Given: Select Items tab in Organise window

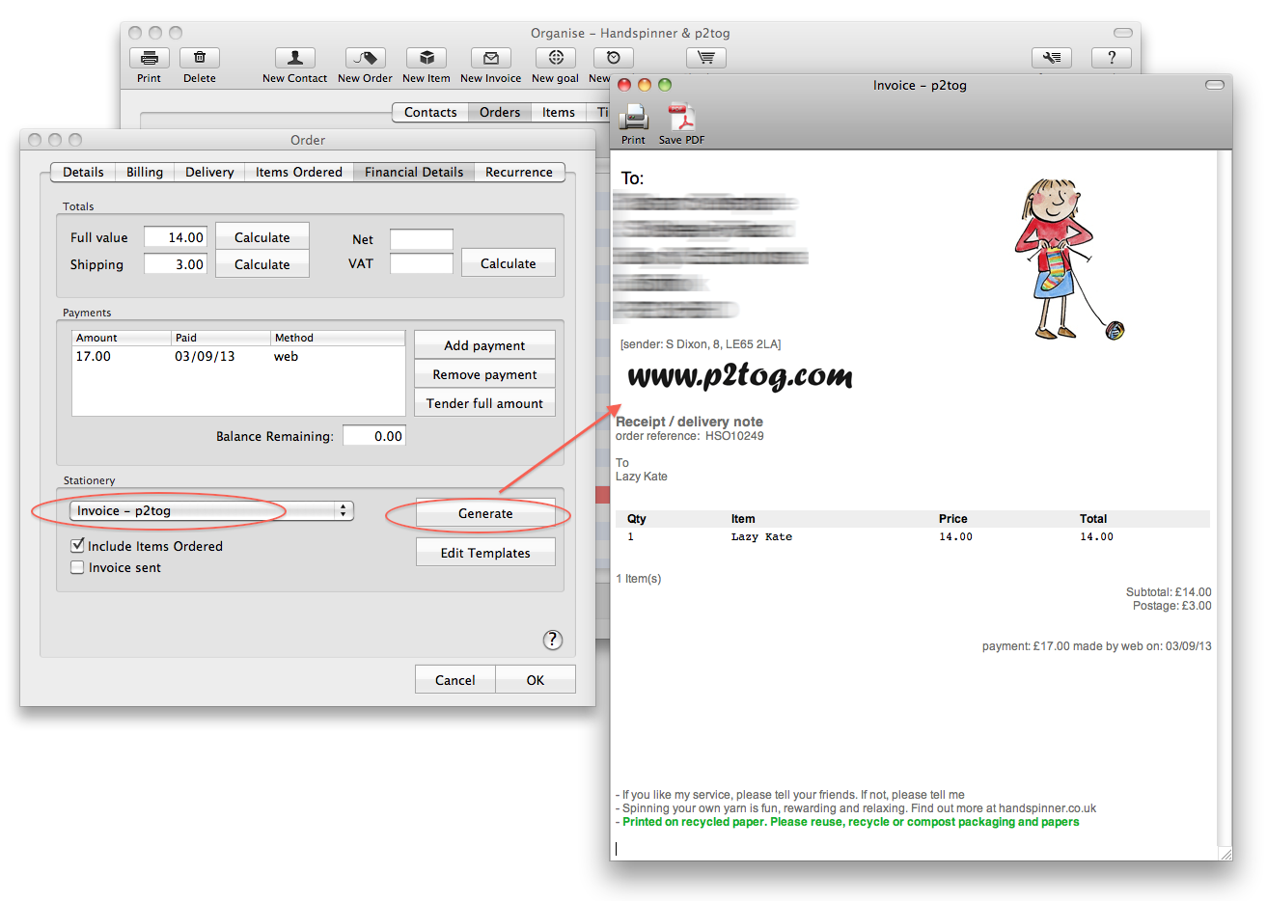Looking at the screenshot, I should tap(559, 112).
